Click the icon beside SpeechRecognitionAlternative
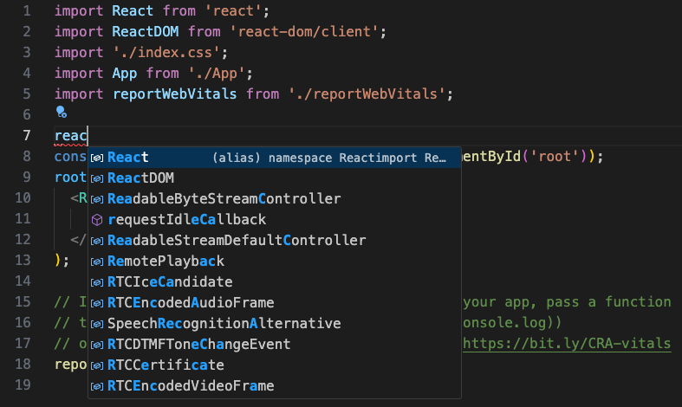The image size is (682, 407). coord(97,324)
